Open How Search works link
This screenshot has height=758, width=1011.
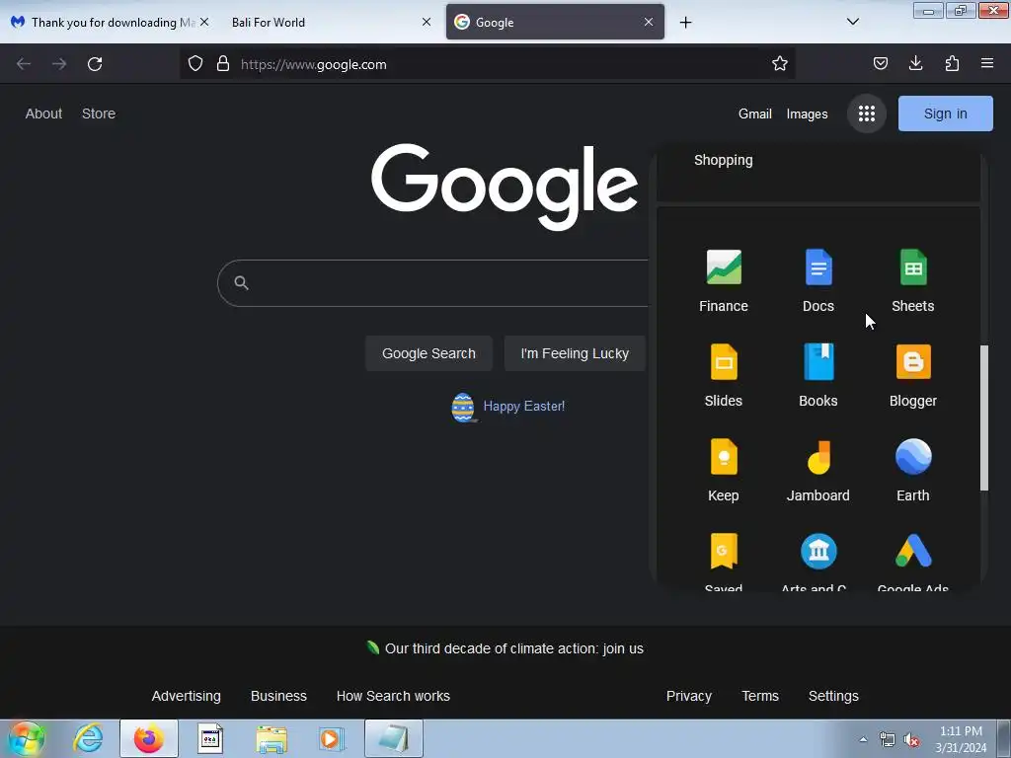(393, 696)
